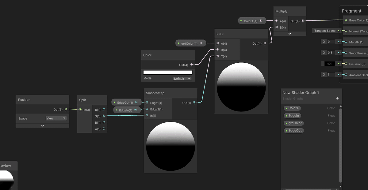Viewport: 368px width, 190px height.
Task: Click the ColorA(4) inline property port
Action: click(x=261, y=20)
